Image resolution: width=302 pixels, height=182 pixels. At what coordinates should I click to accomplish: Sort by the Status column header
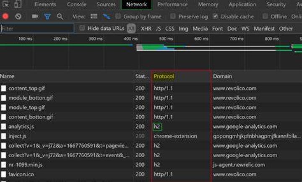[x=142, y=76]
